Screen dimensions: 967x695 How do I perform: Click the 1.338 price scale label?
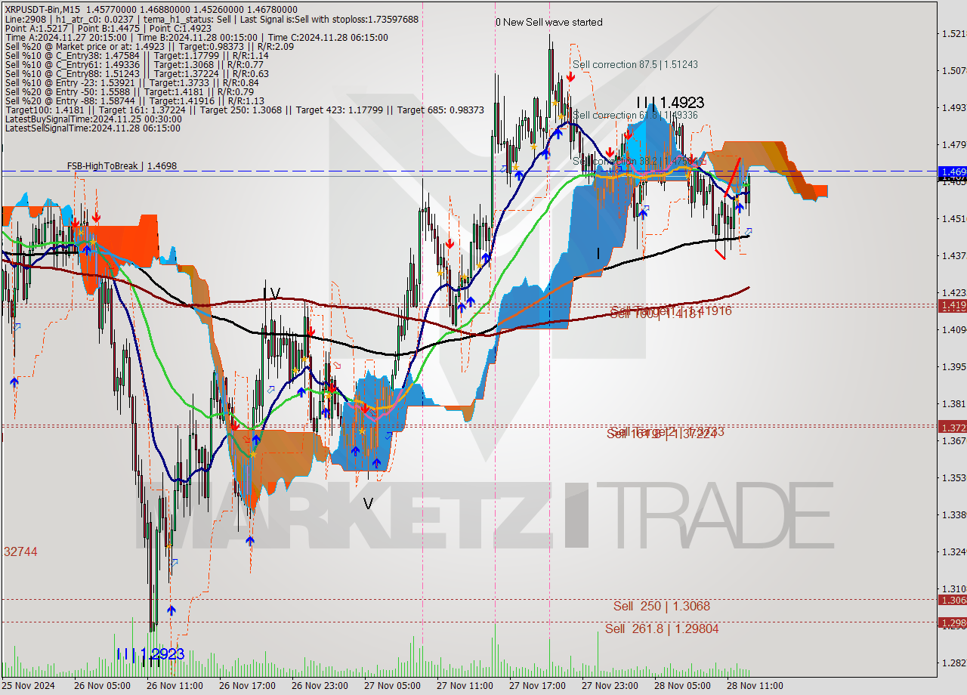954,514
